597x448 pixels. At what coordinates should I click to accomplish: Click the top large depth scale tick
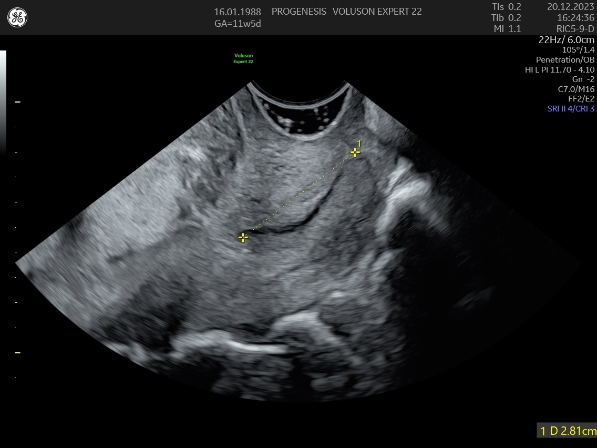tap(17, 101)
